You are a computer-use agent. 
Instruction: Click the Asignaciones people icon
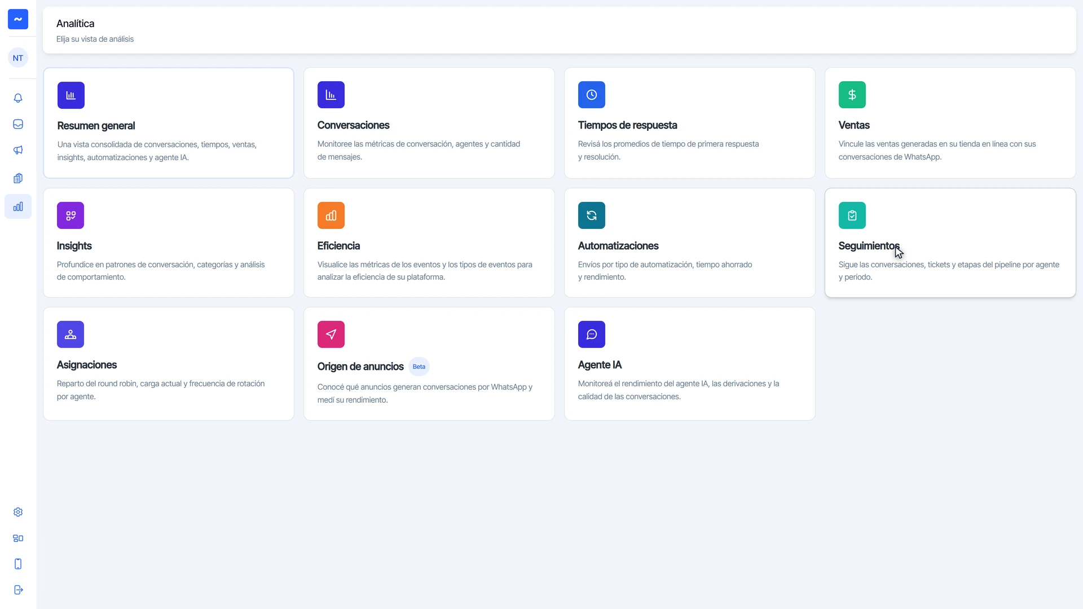(71, 334)
